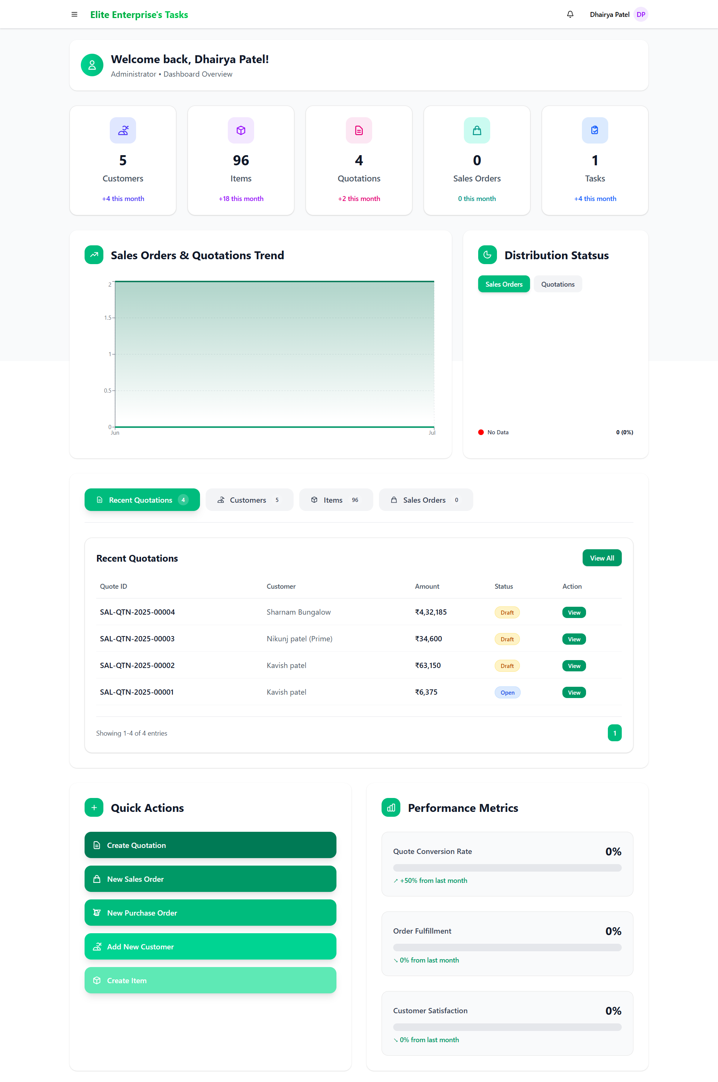This screenshot has height=1082, width=718.
Task: Click the sales trend area chart
Action: (274, 354)
